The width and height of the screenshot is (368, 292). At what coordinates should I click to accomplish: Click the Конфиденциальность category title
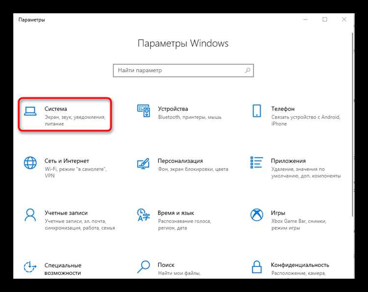(x=300, y=265)
